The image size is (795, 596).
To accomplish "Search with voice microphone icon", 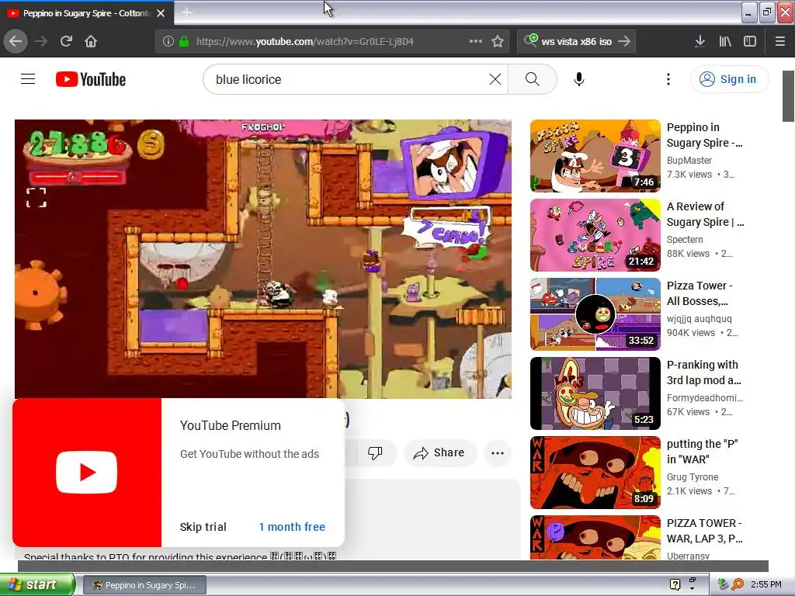I will (x=579, y=79).
